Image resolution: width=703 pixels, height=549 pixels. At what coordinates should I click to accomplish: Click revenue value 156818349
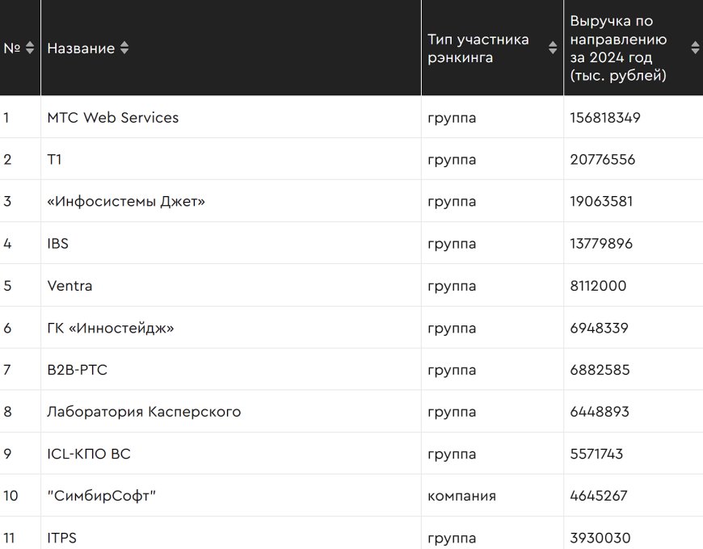coord(605,117)
